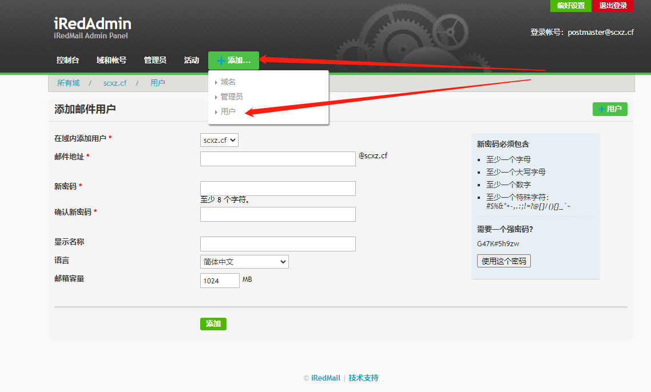The width and height of the screenshot is (651, 392).
Task: Click the 邮箱容量 quota field showing 1024
Action: point(220,281)
